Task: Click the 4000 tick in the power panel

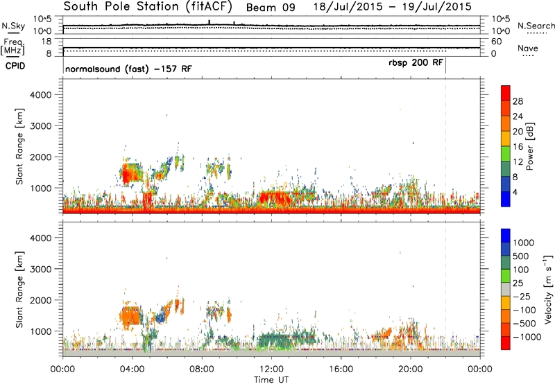Action: 41,95
